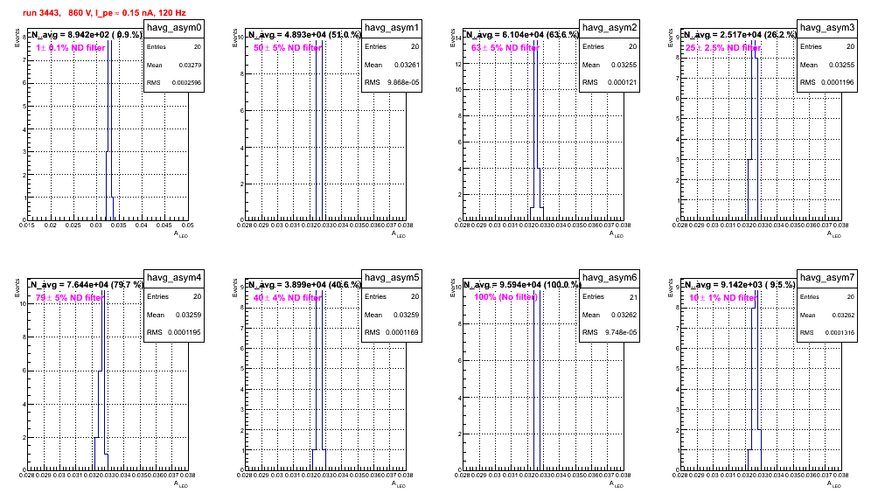Viewport: 871px width, 500px height.
Task: Click the N_avg = 8.942e+02 label
Action: (86, 35)
